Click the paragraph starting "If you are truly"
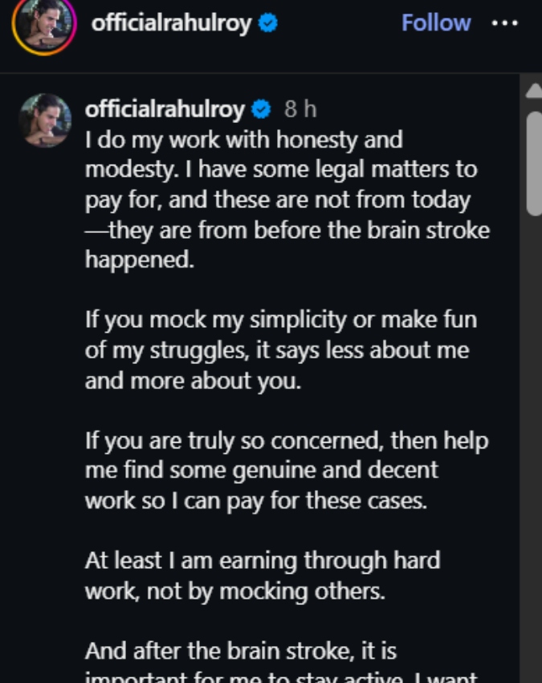The height and width of the screenshot is (683, 542). [x=286, y=470]
